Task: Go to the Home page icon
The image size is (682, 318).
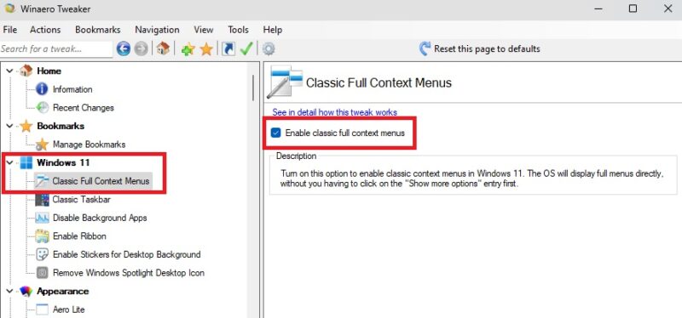Action: coord(163,48)
